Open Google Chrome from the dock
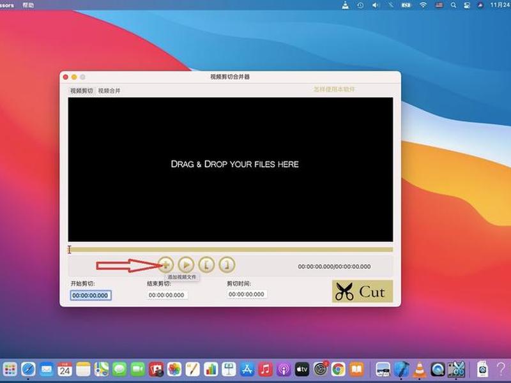 point(339,370)
